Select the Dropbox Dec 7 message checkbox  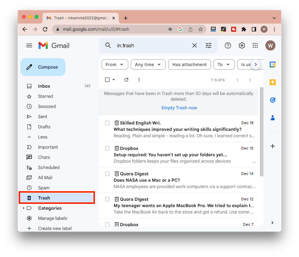(107, 224)
